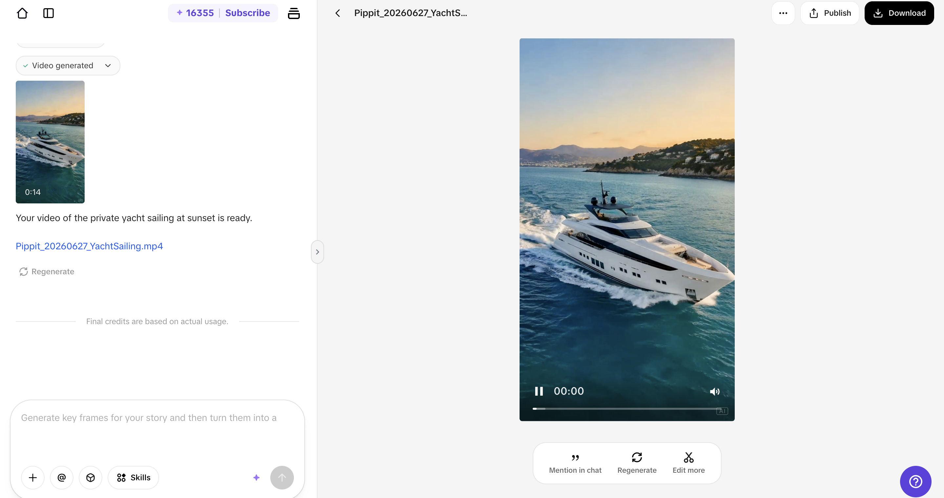The image size is (944, 498).
Task: Regenerate the video from preview toolbar
Action: coord(637,463)
